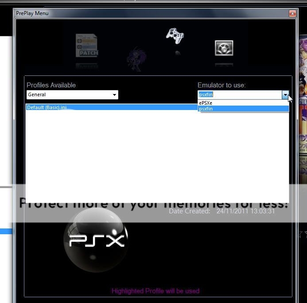Click the Date Created timestamp text
Image resolution: width=307 pixels, height=303 pixels.
[x=245, y=211]
